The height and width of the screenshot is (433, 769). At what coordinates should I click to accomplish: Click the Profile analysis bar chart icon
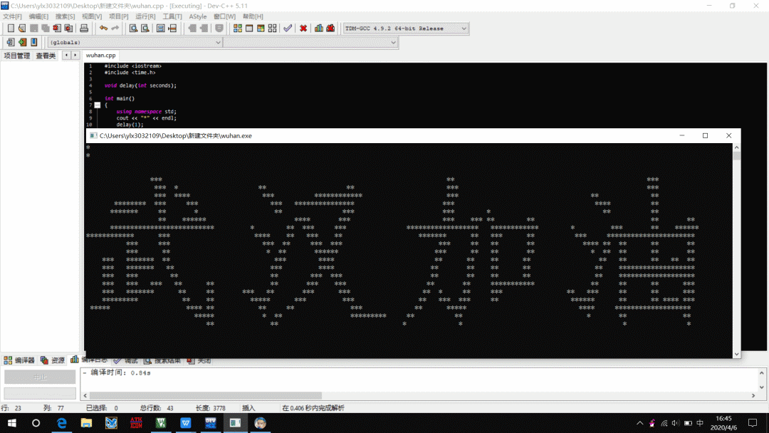tap(319, 28)
